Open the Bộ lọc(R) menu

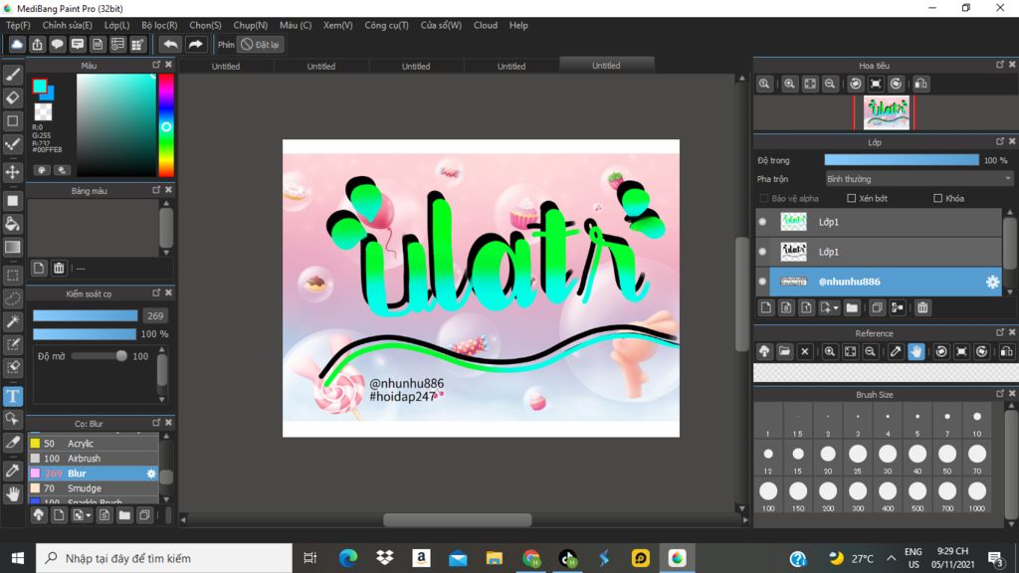(x=159, y=25)
